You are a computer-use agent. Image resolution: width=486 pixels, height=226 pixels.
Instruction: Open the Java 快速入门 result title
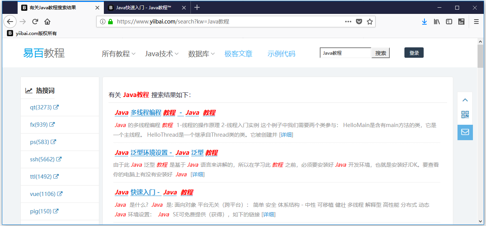[154, 193]
